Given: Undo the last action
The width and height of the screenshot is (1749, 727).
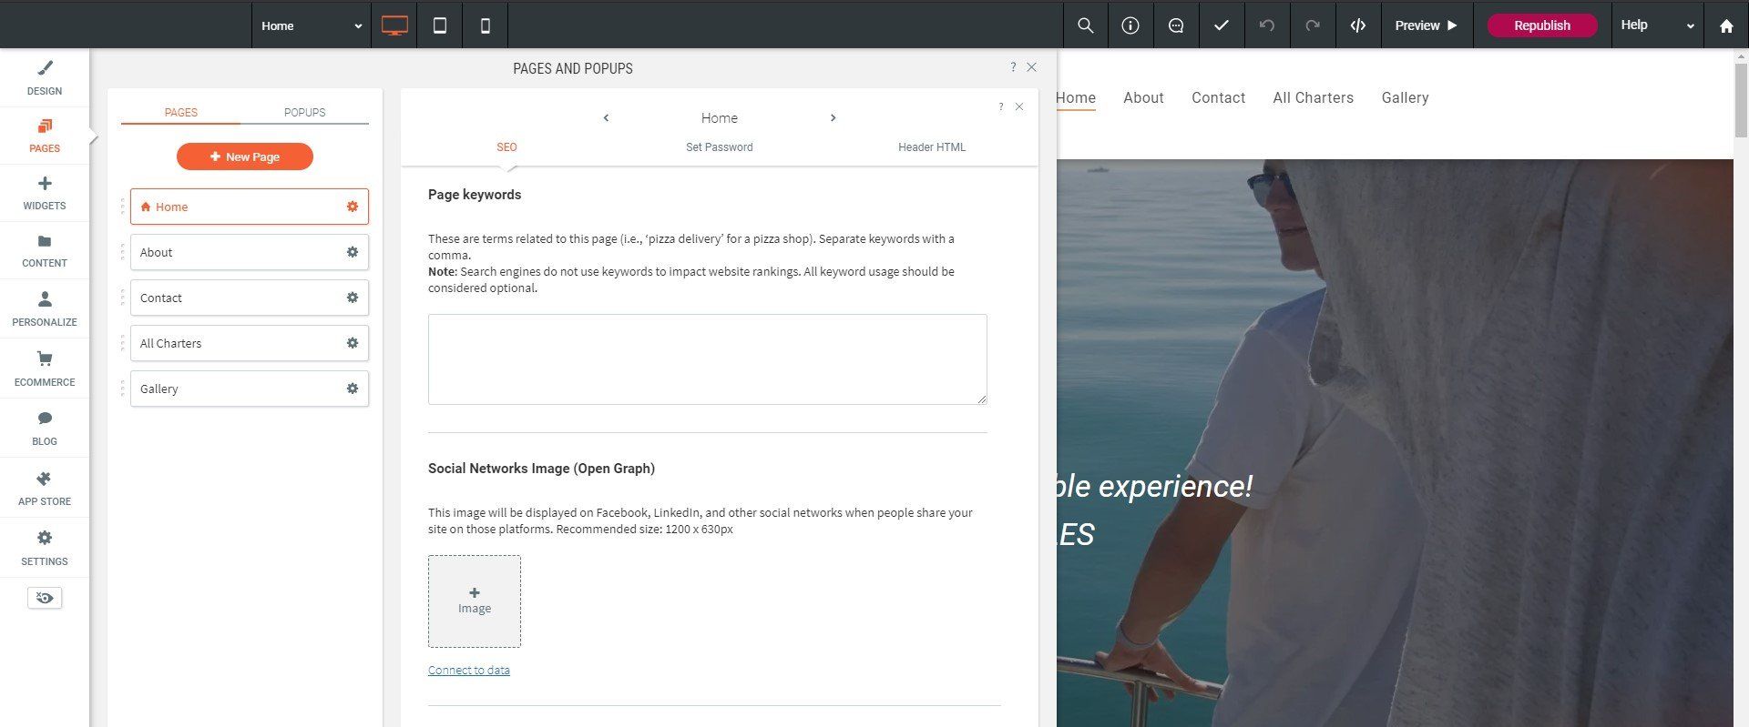Looking at the screenshot, I should click(1267, 25).
